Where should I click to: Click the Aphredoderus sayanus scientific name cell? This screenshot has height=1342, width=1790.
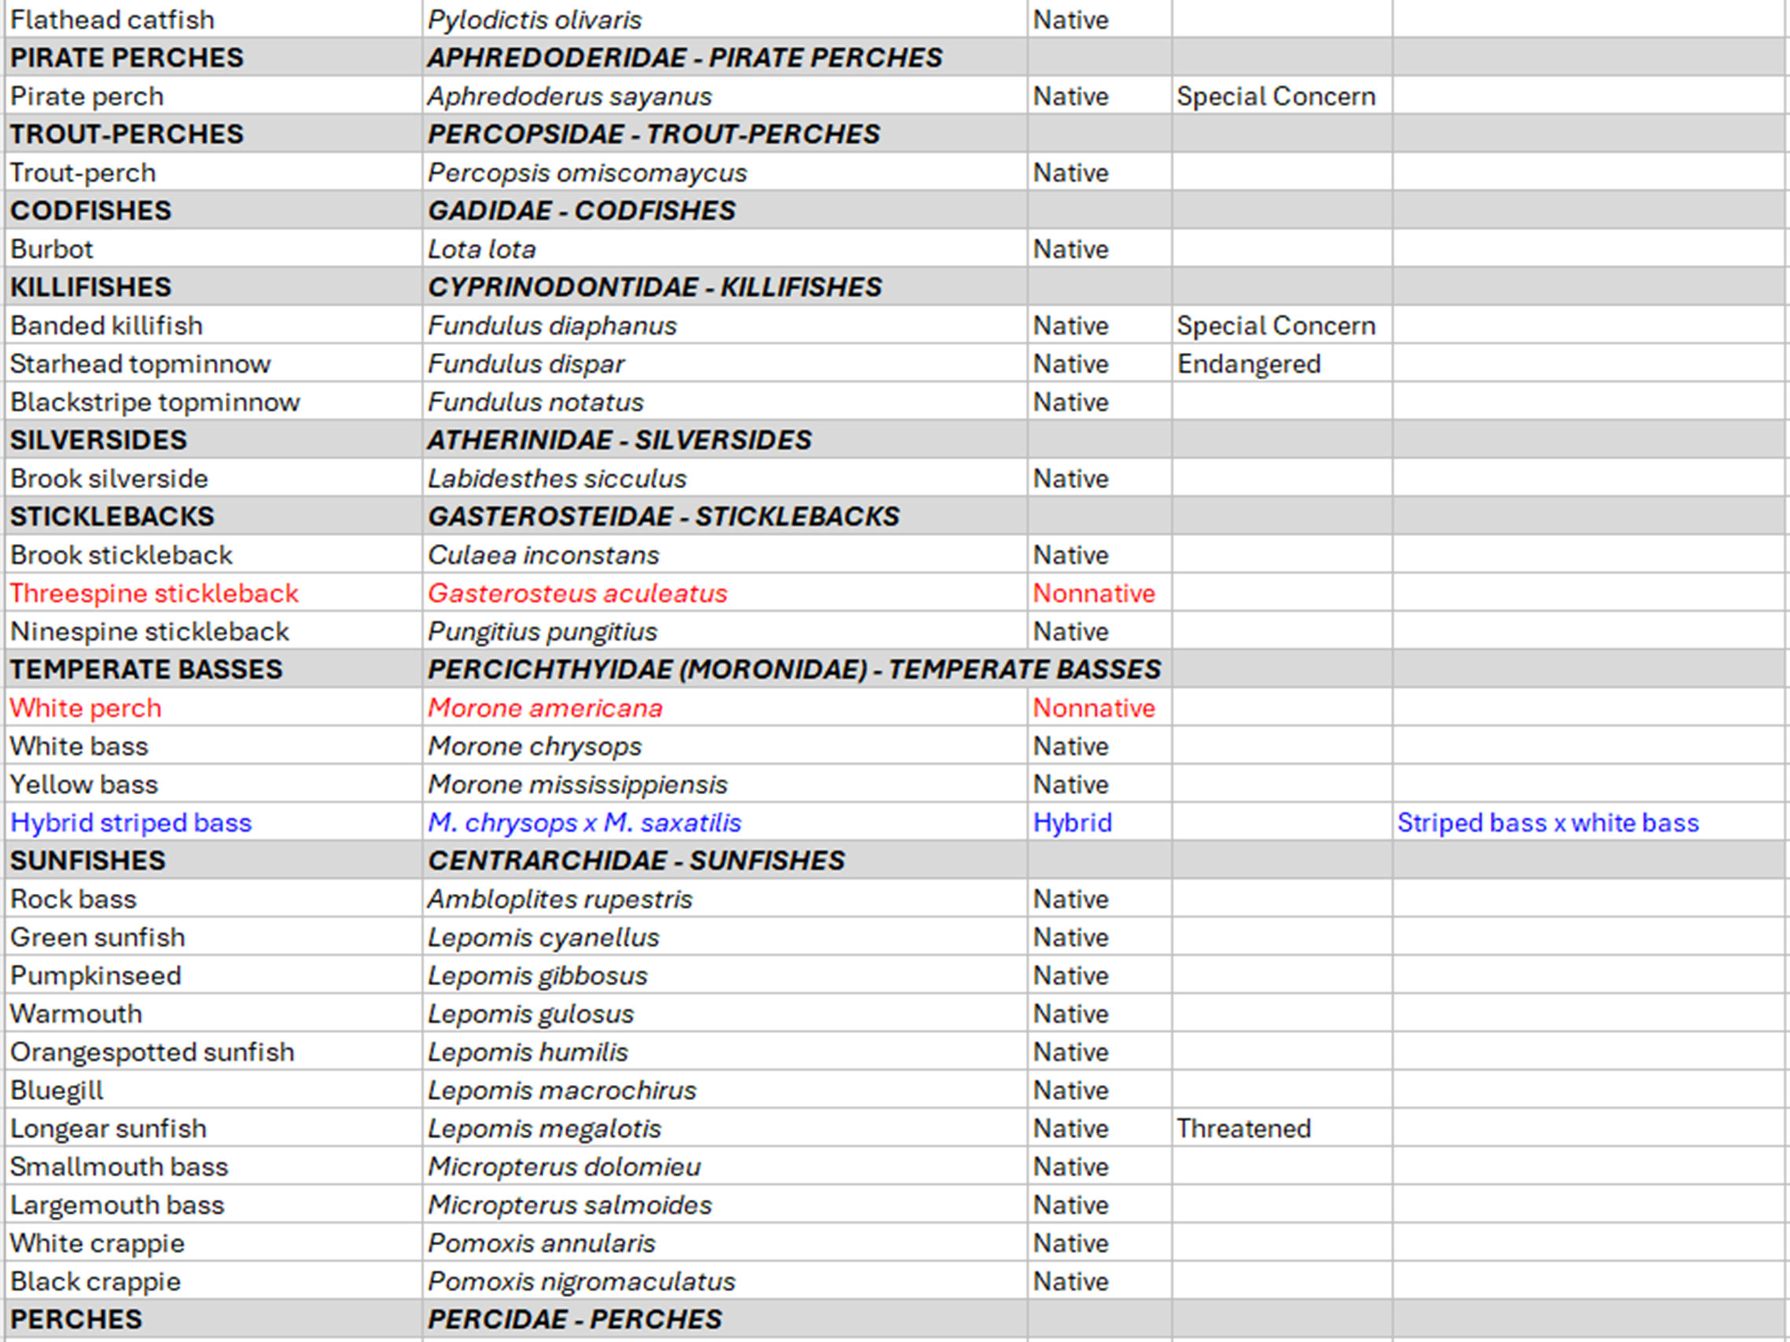[569, 96]
